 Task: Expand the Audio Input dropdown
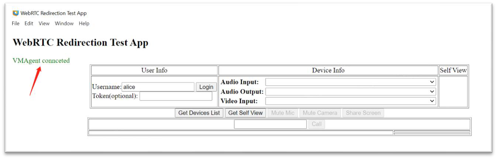click(x=350, y=82)
